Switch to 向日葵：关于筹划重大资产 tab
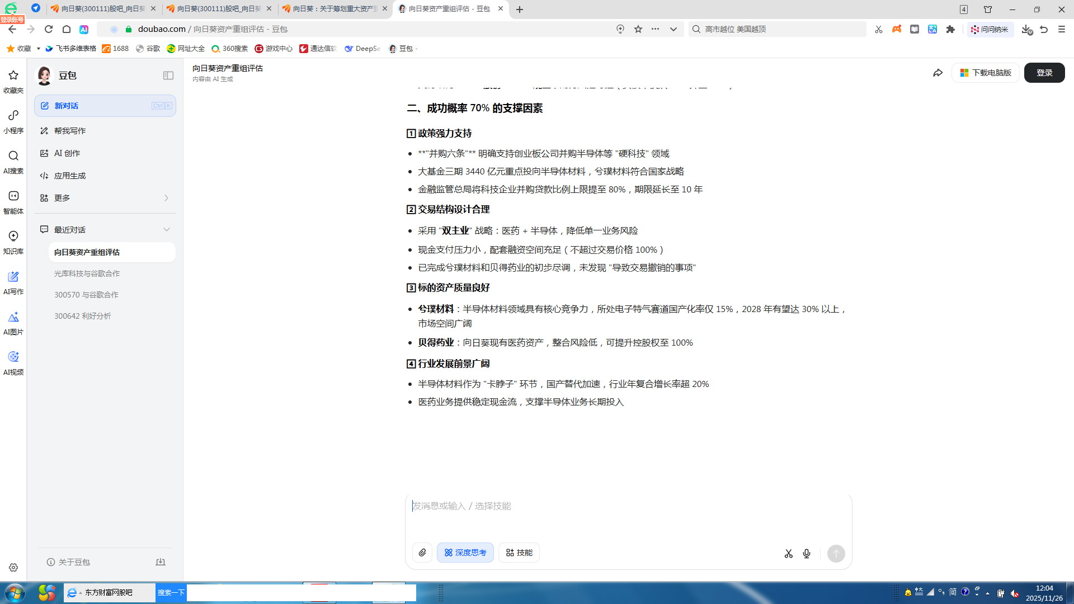The image size is (1074, 604). (335, 9)
